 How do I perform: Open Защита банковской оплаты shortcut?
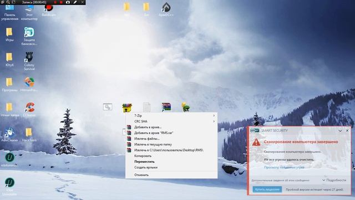tap(29, 36)
